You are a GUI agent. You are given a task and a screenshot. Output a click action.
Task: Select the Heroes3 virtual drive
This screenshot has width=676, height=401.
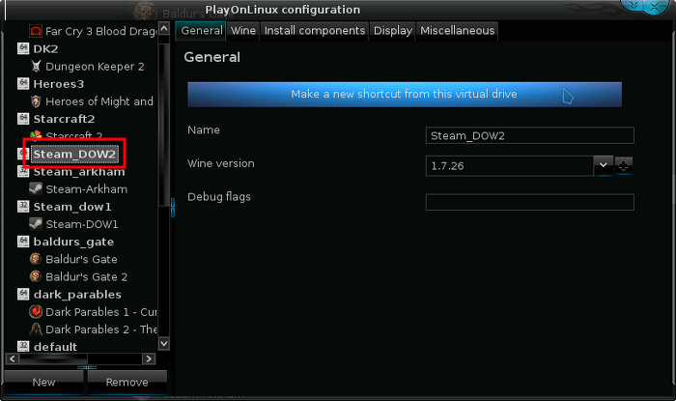click(59, 84)
